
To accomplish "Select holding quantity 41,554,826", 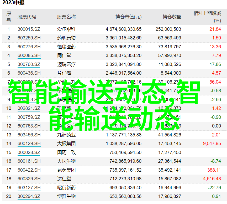I will pyautogui.click(x=170, y=135).
